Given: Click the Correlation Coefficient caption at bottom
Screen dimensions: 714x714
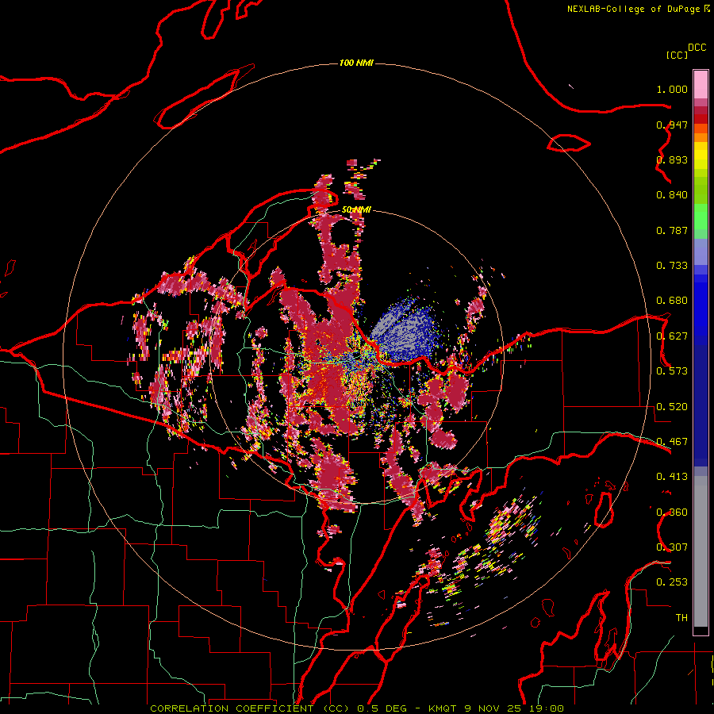Looking at the screenshot, I should click(x=357, y=708).
